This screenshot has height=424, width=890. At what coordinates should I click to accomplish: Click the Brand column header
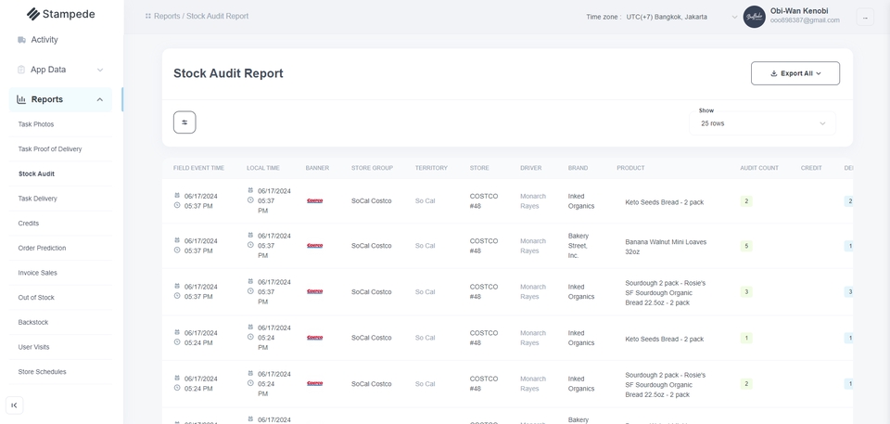tap(578, 168)
